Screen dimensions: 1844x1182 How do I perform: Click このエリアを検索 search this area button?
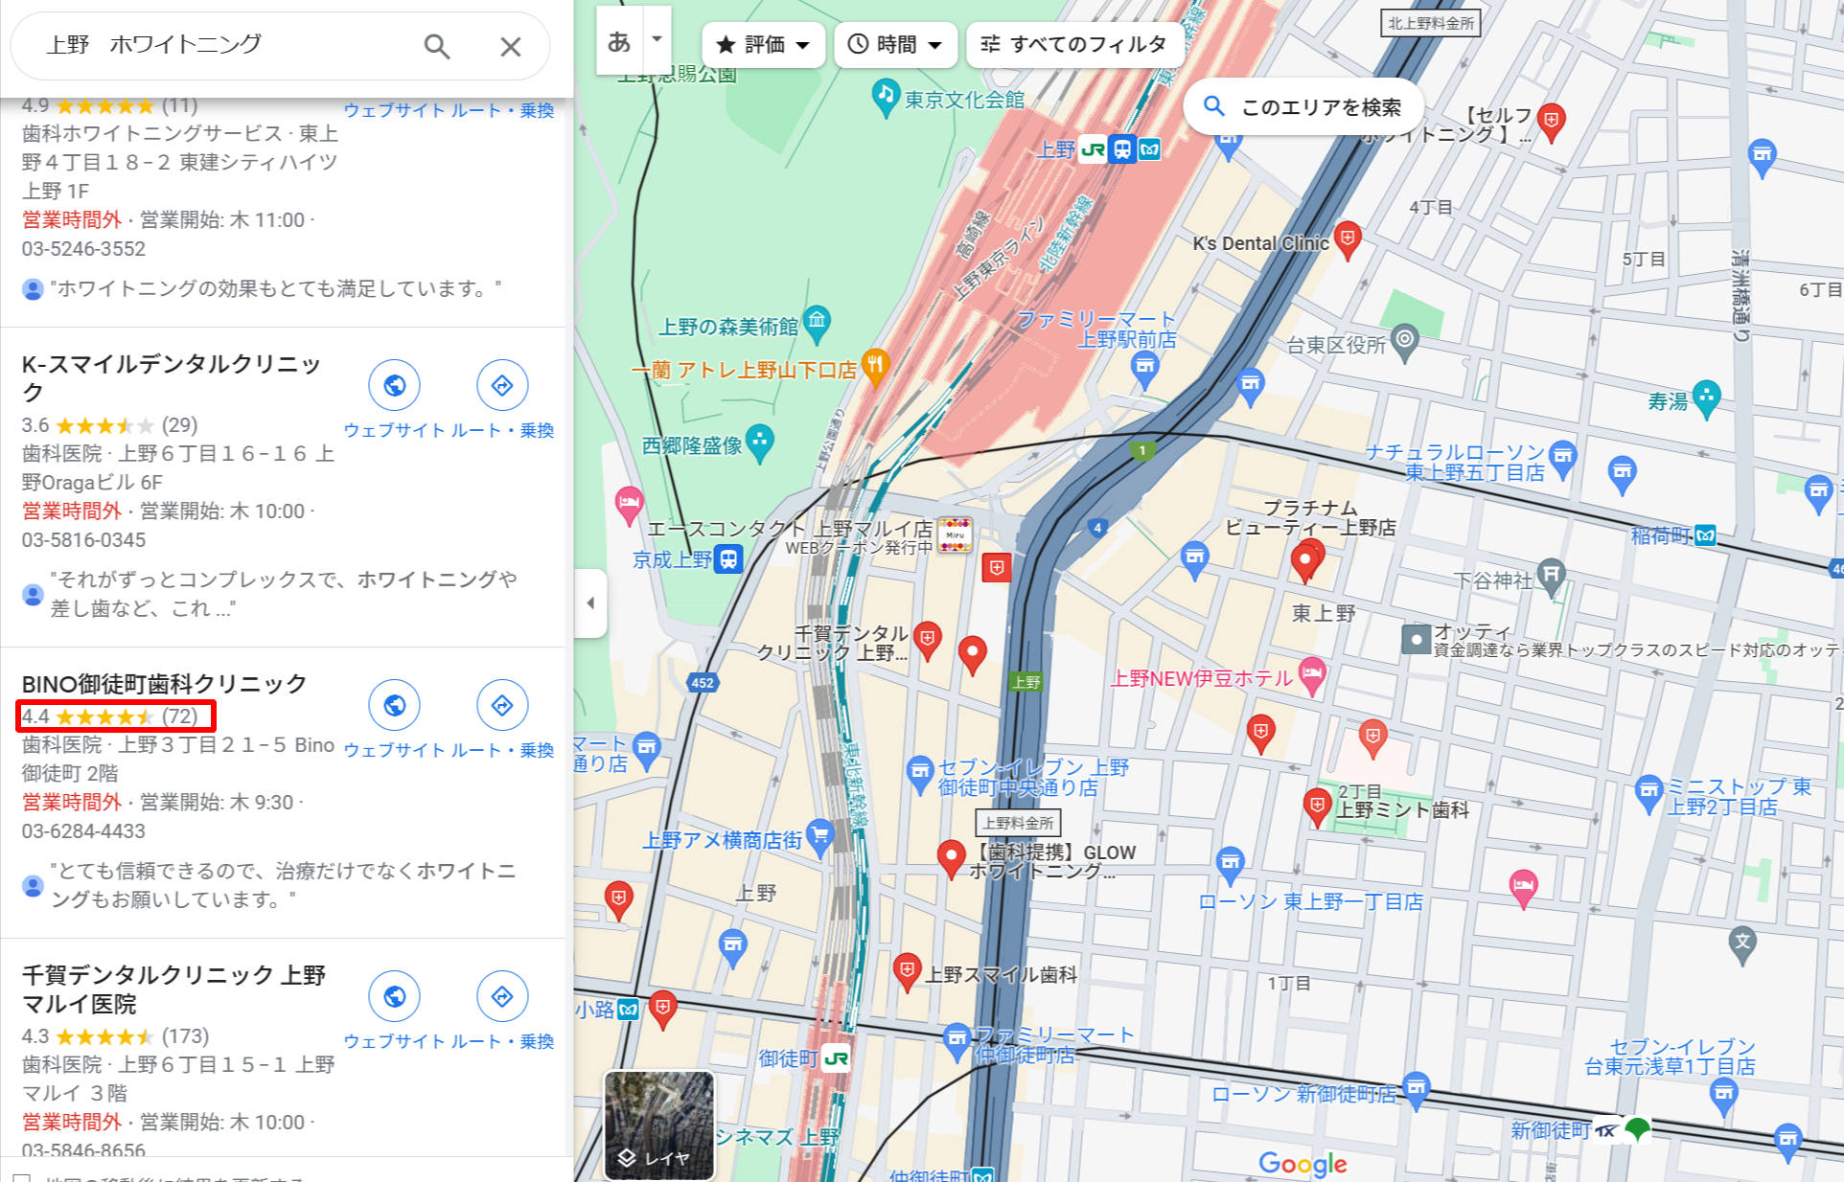coord(1303,106)
